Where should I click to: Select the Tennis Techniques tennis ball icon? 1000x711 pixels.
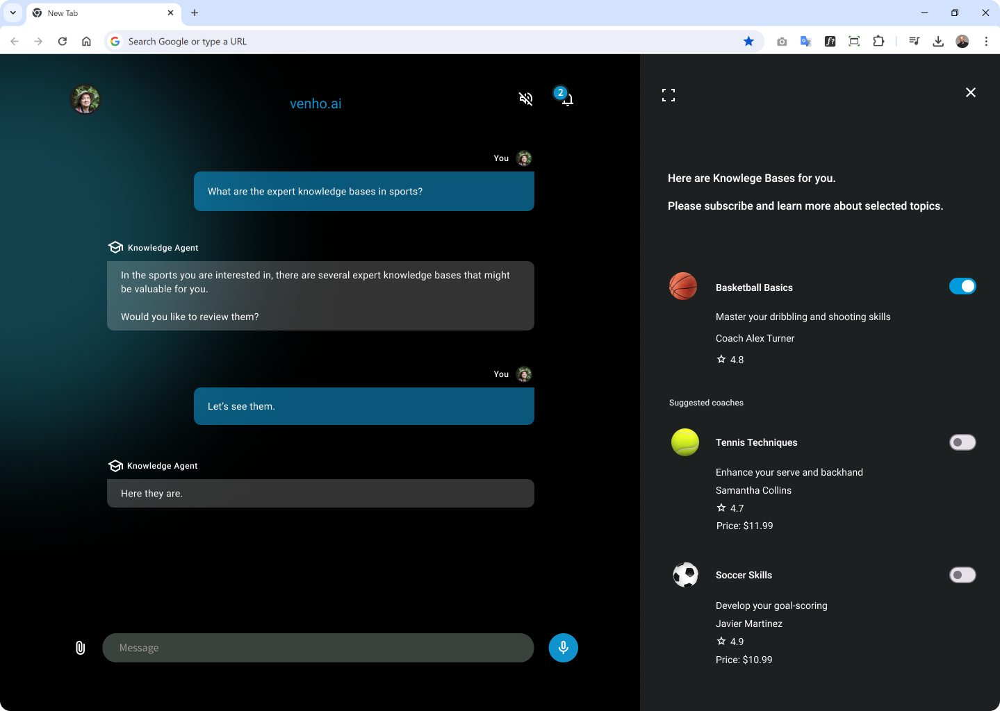(x=685, y=442)
